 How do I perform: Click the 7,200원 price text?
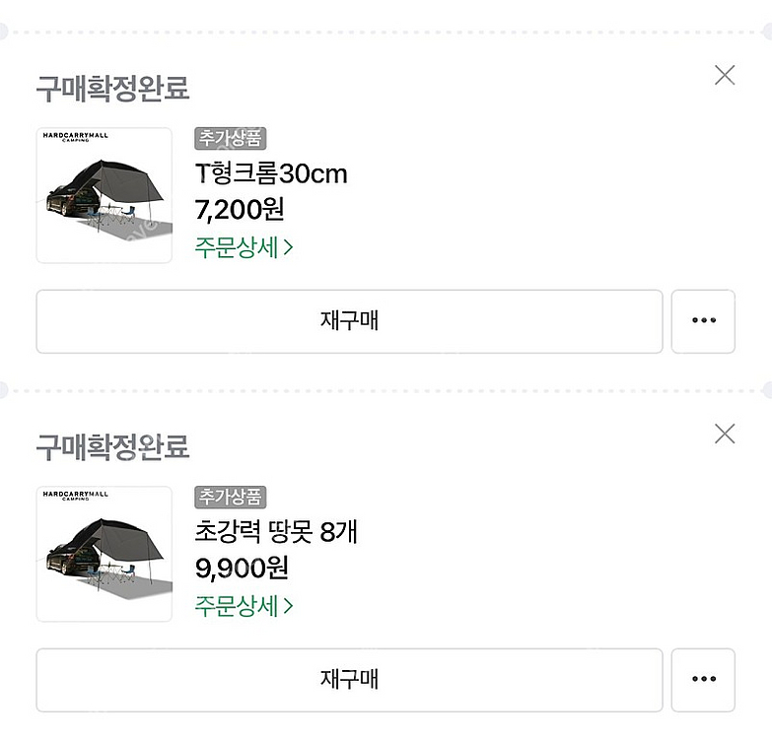coord(240,210)
